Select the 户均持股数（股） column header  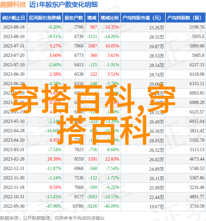click(x=185, y=18)
